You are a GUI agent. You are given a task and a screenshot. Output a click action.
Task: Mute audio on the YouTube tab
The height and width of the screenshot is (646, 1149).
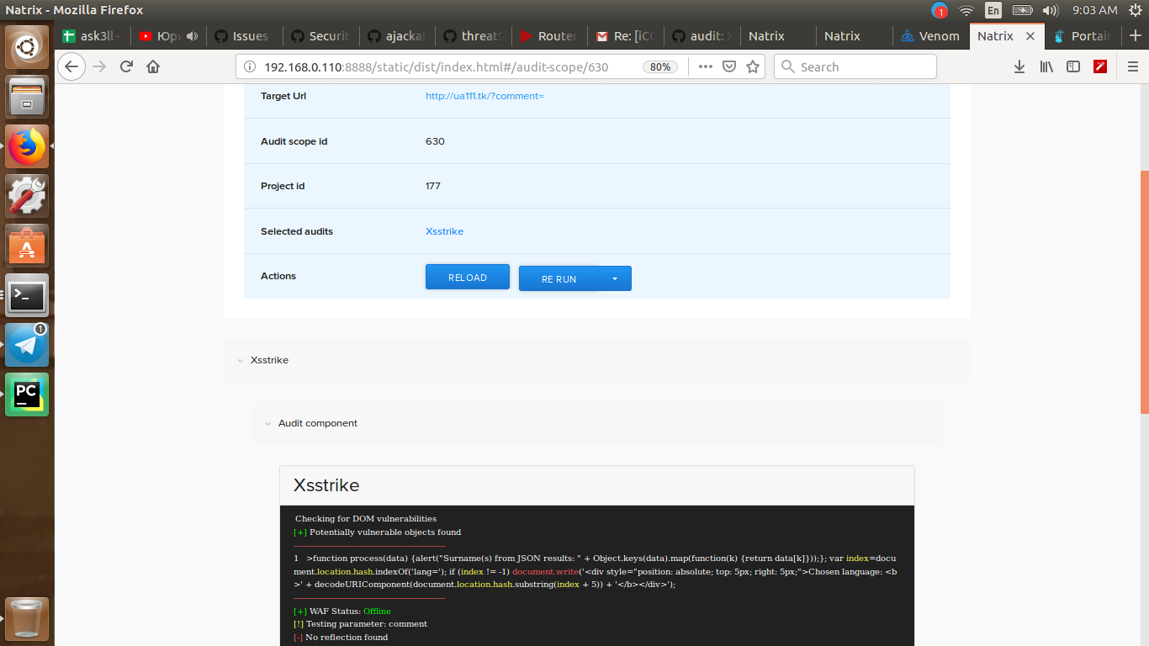click(x=193, y=36)
